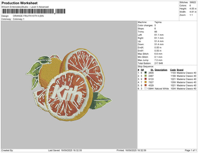Click the barcode under the worksheet title

pyautogui.click(x=34, y=11)
